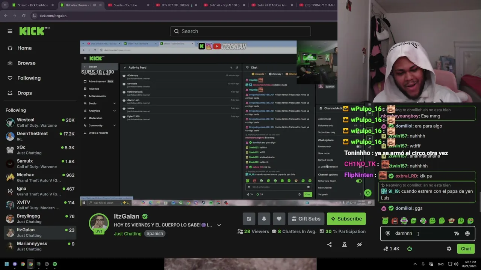The image size is (481, 270).
Task: Click the translate icon in chat input
Action: pyautogui.click(x=457, y=233)
